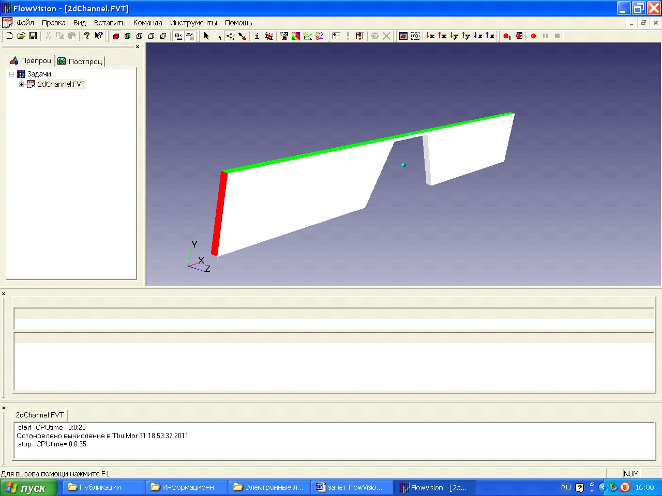This screenshot has width=662, height=496.
Task: Open the Инструменты menu
Action: tap(193, 23)
